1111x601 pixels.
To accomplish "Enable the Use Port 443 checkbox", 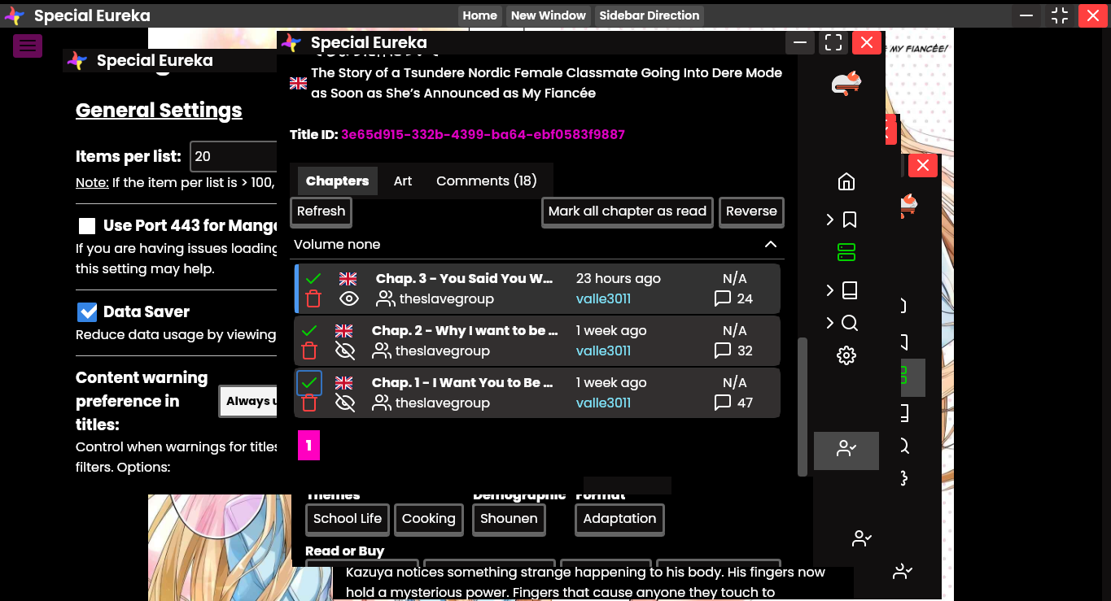I will point(87,226).
